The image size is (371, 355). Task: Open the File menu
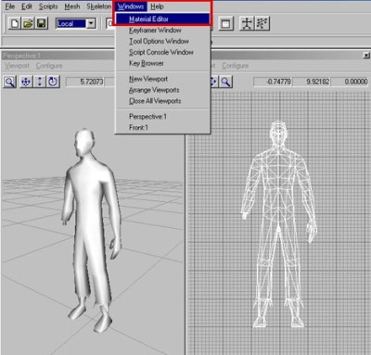click(x=10, y=6)
